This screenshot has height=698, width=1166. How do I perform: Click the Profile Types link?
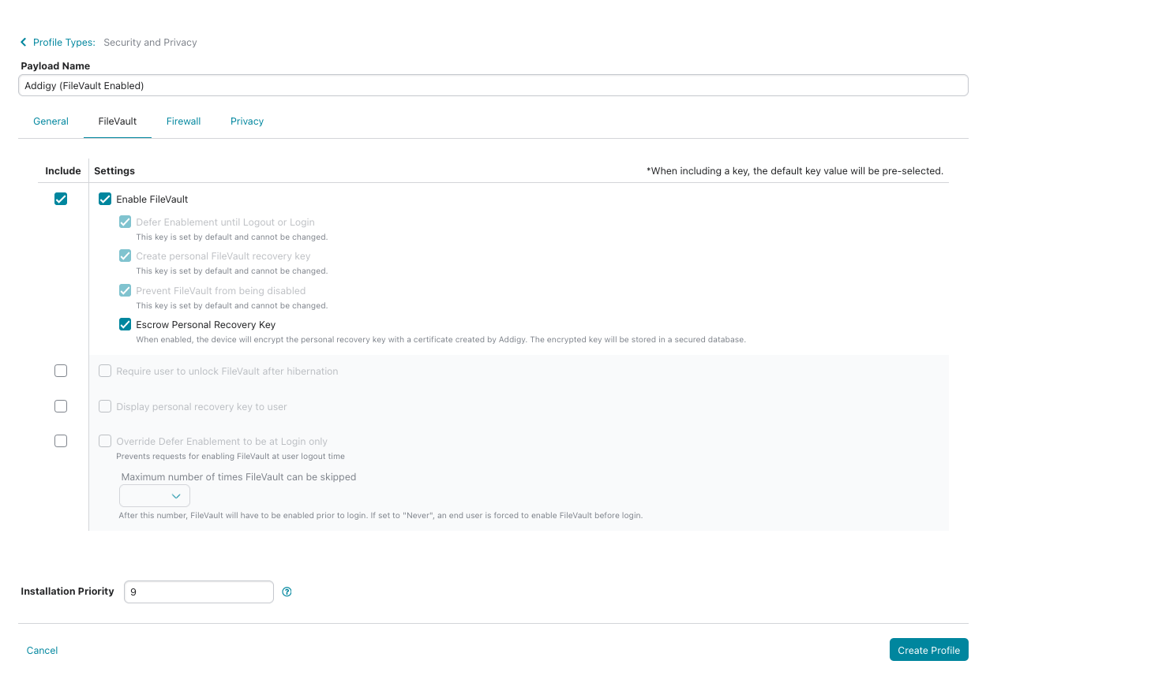(x=64, y=43)
